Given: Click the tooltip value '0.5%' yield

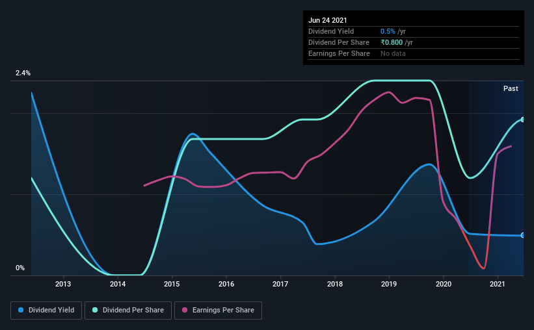Looking at the screenshot, I should click(x=388, y=31).
